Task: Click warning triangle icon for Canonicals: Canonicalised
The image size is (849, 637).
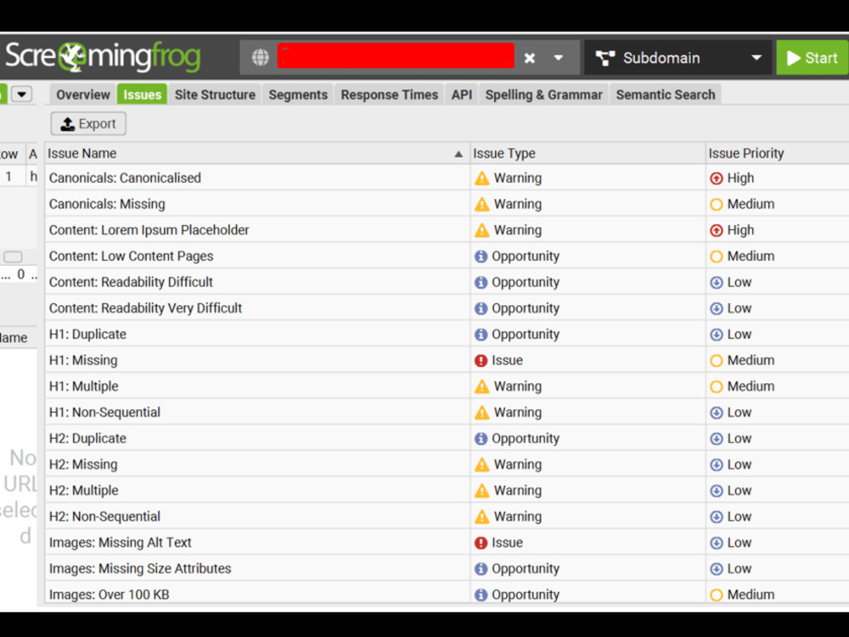Action: 481,178
